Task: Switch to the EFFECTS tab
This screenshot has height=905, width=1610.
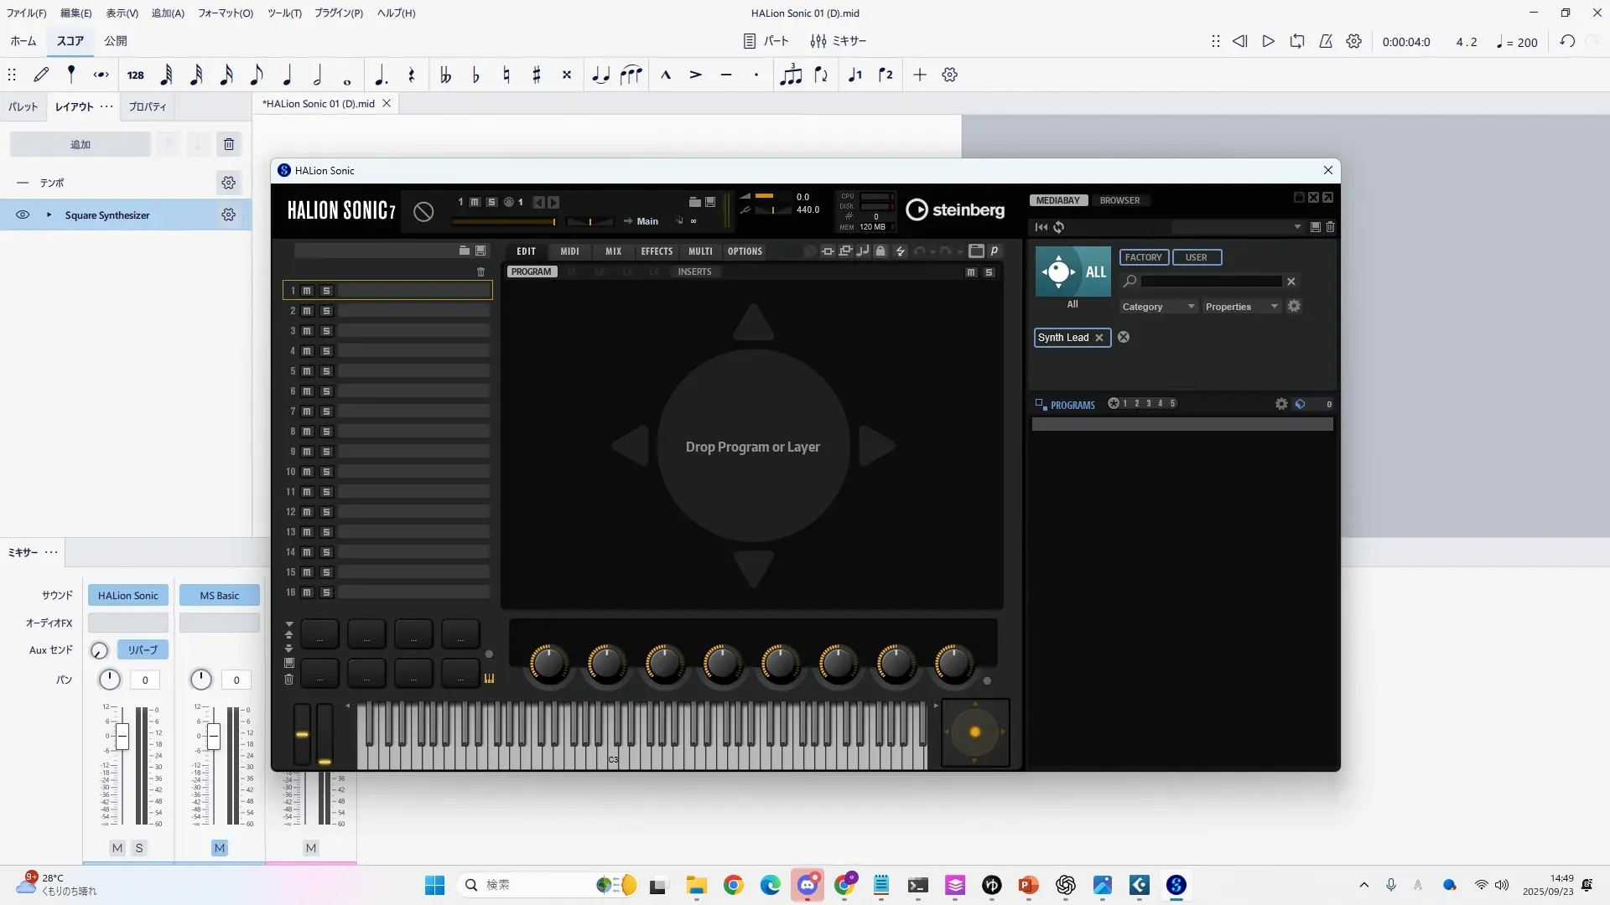Action: pyautogui.click(x=657, y=251)
